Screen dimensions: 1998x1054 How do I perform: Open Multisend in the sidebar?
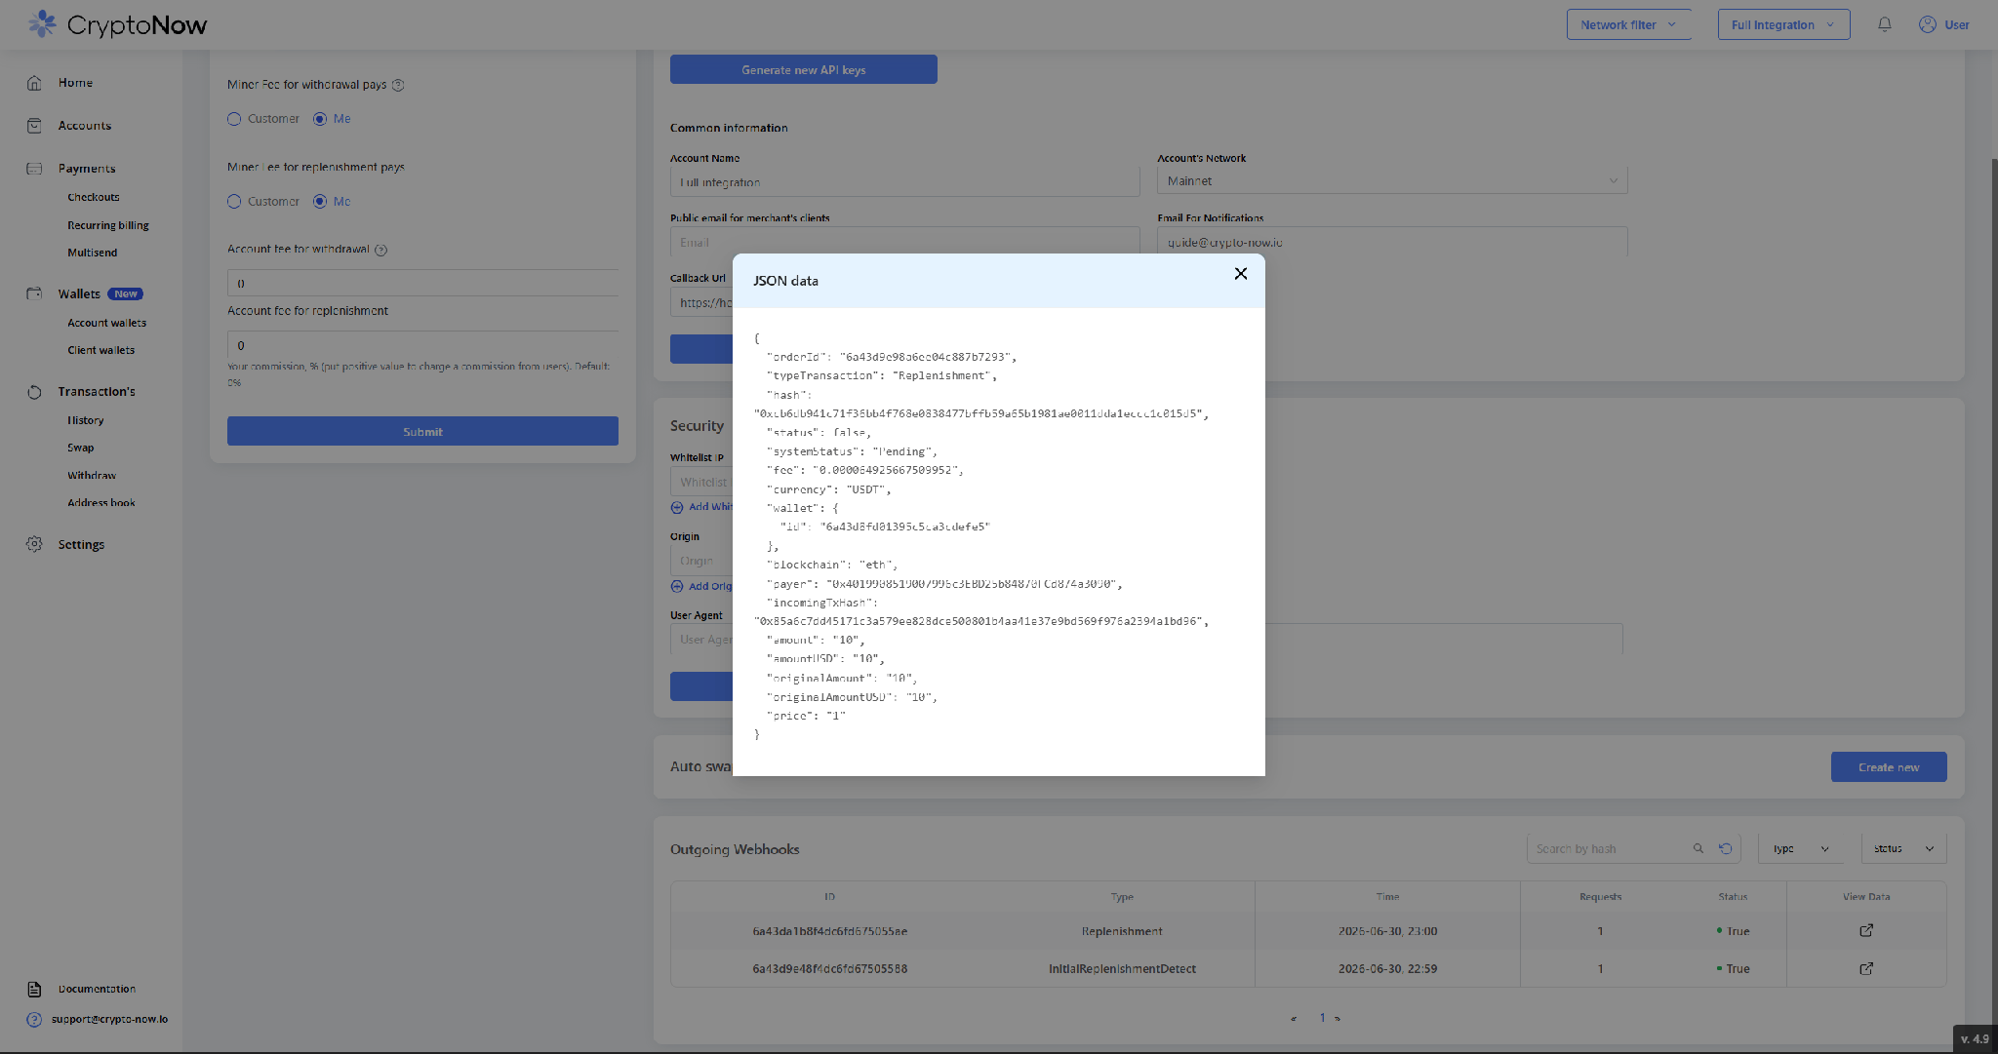click(93, 253)
